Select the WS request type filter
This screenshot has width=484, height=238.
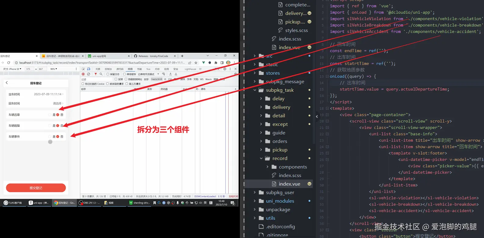click(x=202, y=79)
